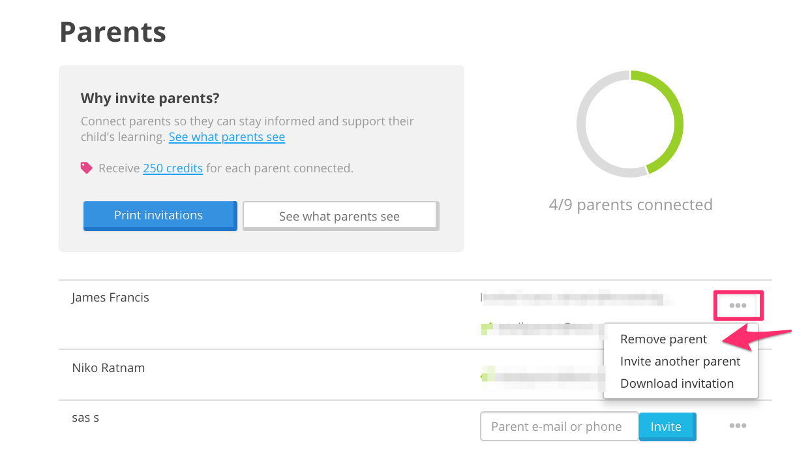Viewport: 810px width, 453px height.
Task: Click the James Francis student name
Action: 110,298
